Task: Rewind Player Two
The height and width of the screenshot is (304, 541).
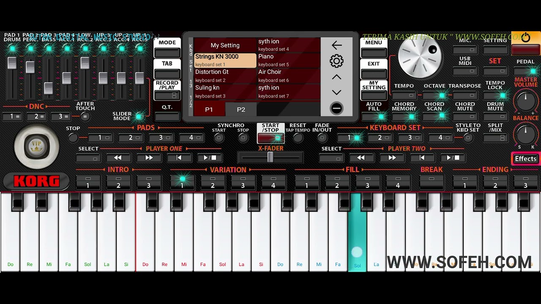Action: 361,158
